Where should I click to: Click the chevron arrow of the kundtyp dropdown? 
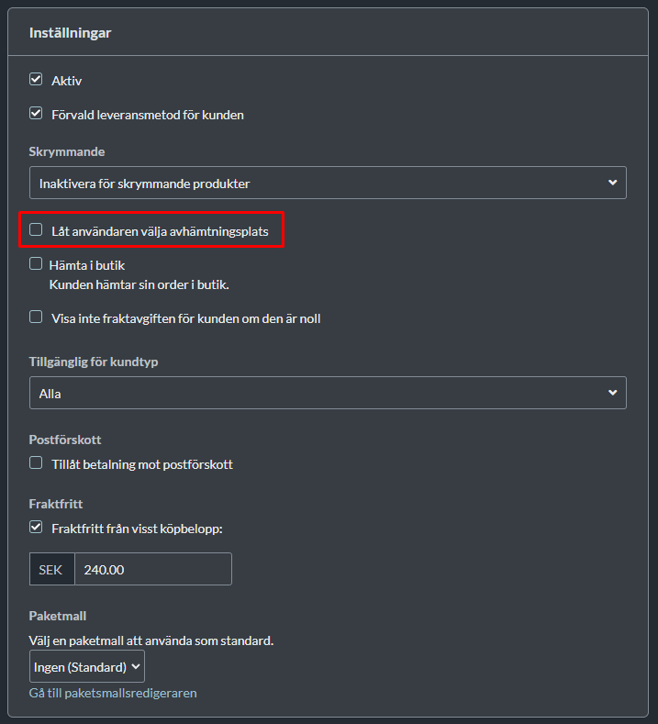coord(612,393)
